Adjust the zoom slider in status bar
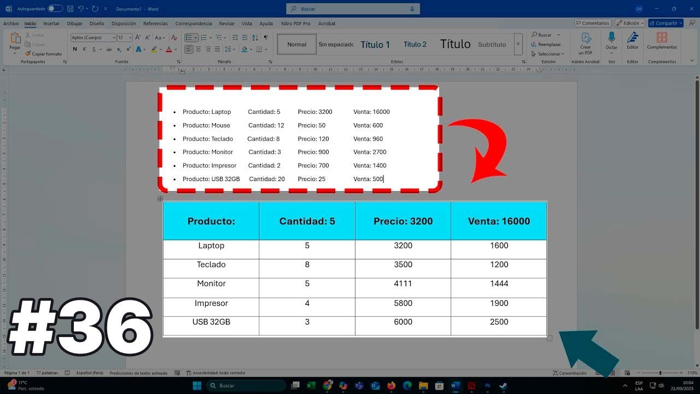Viewport: 700px width, 394px height. coord(660,373)
